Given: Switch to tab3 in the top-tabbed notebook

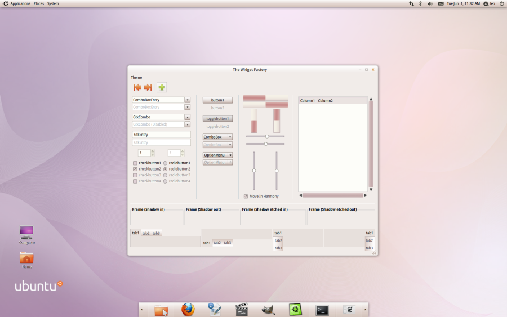Looking at the screenshot, I should (156, 233).
